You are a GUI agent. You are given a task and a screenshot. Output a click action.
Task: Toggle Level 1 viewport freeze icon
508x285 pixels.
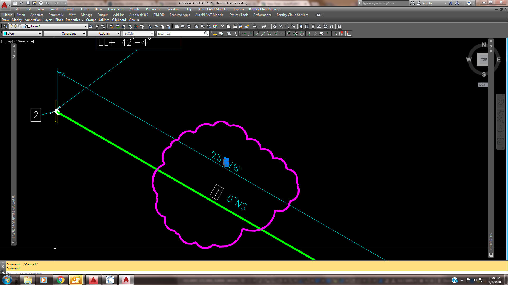tap(20, 26)
